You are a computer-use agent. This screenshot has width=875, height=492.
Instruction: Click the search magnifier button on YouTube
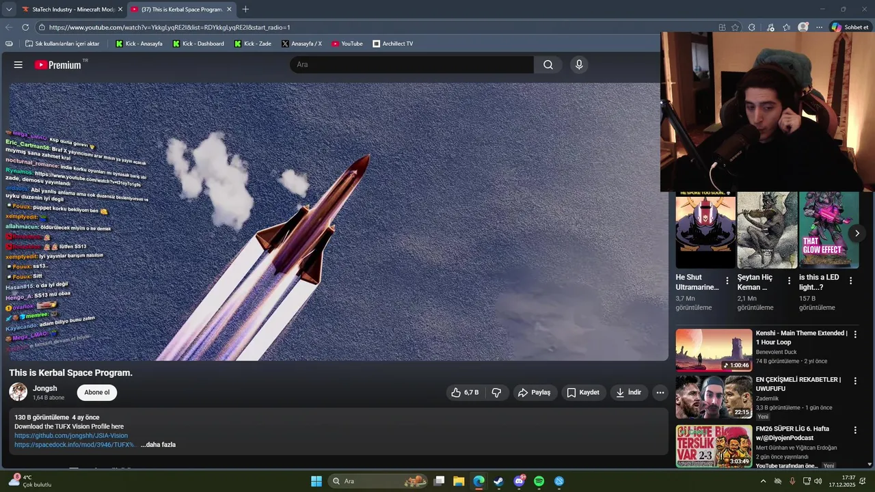pyautogui.click(x=548, y=65)
